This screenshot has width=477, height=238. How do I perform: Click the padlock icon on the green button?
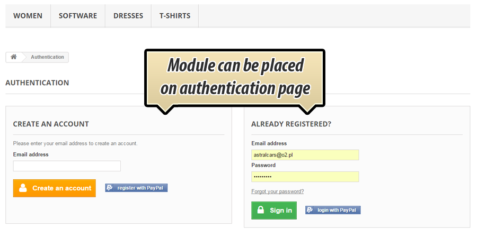261,210
